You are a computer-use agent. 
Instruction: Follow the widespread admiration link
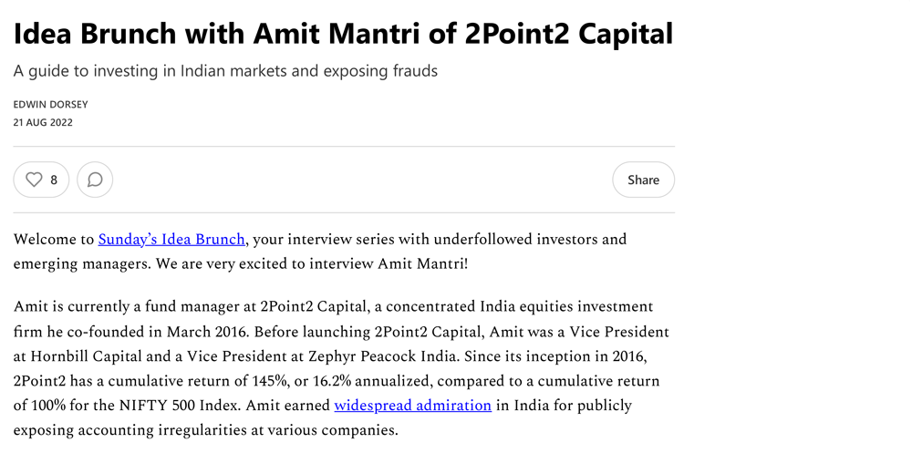click(412, 405)
